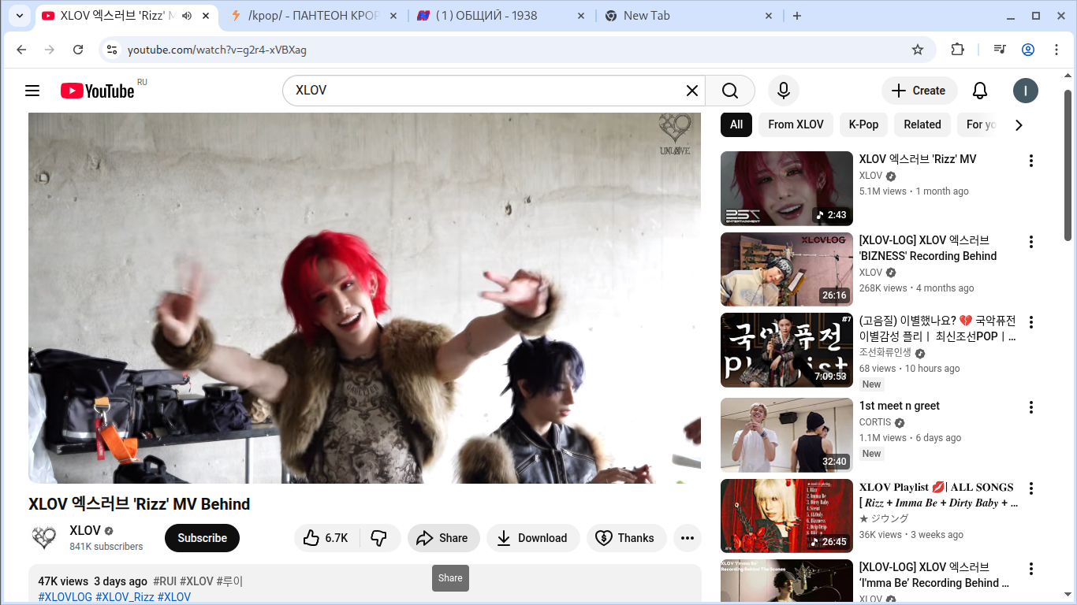Open the 국악퓨전 Playlist thumbnail

[x=787, y=351]
